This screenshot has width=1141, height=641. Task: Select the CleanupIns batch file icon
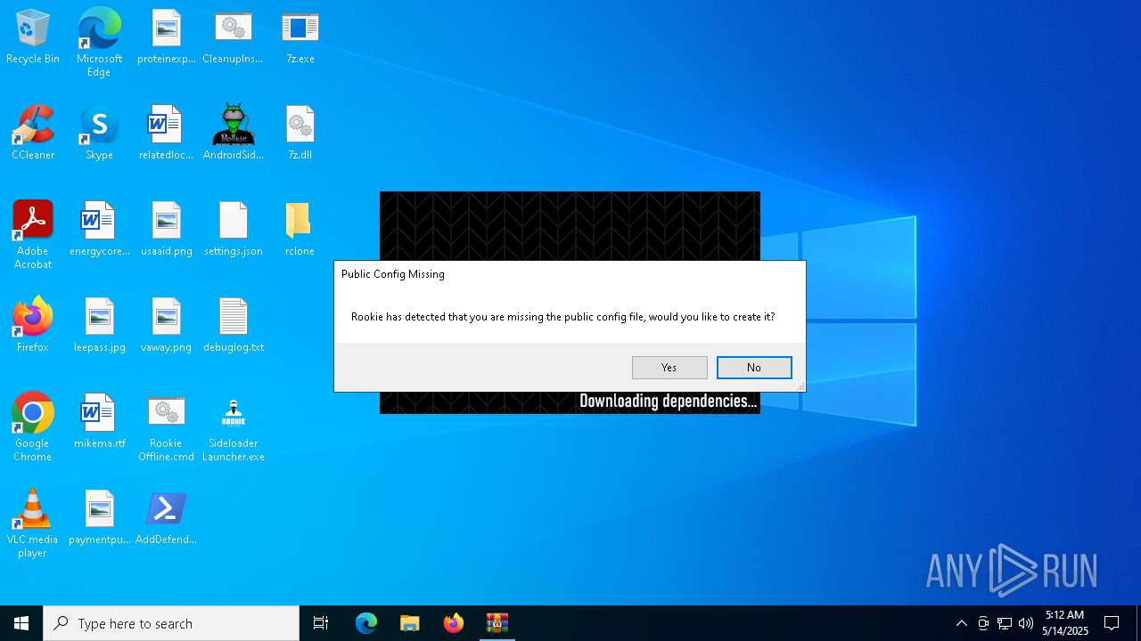(x=233, y=37)
